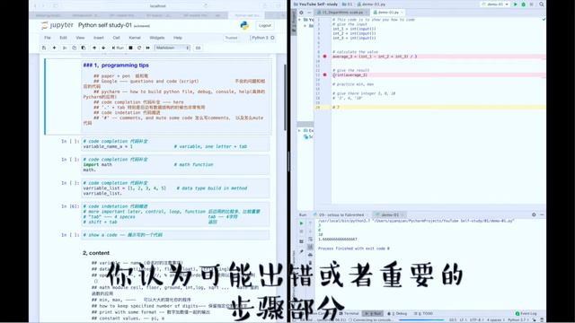Open the Terminal tool window
The image size is (575, 323).
coord(349,314)
